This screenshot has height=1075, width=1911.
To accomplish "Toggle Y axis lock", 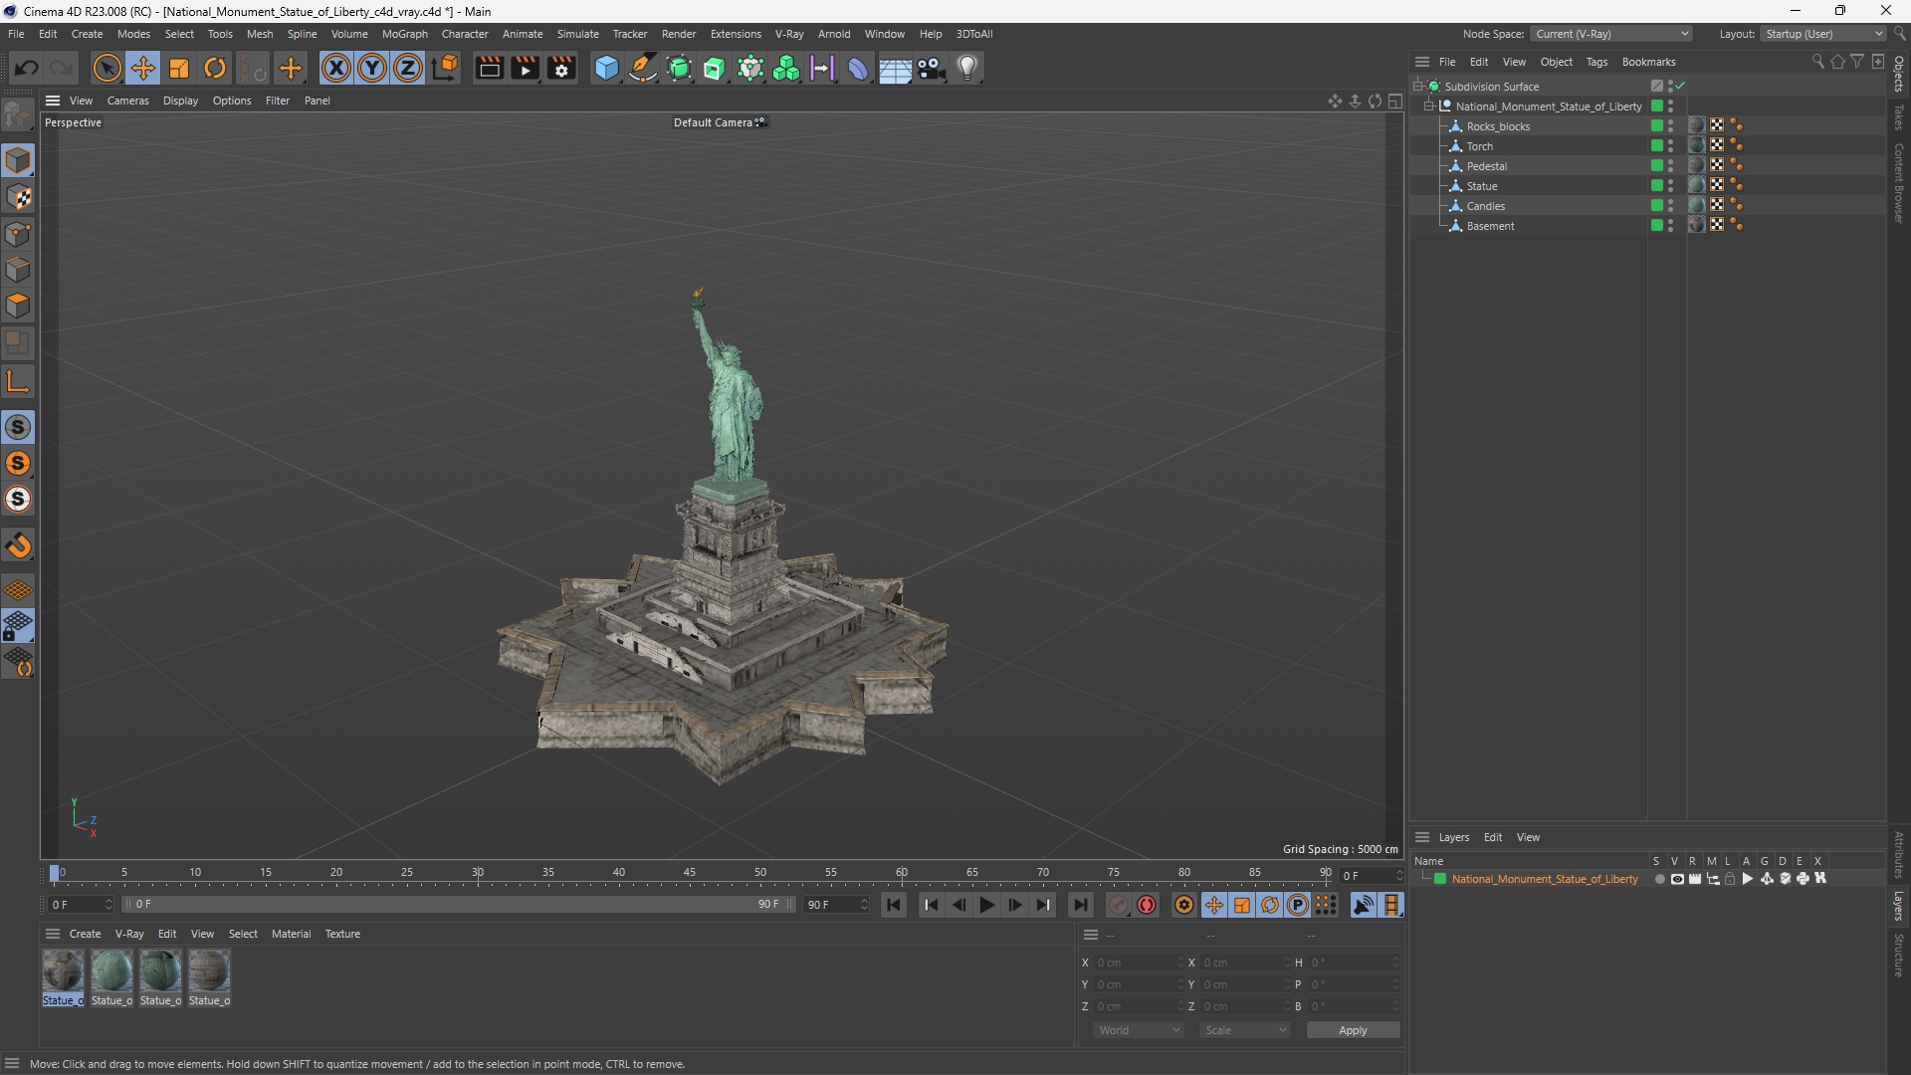I will coord(372,68).
